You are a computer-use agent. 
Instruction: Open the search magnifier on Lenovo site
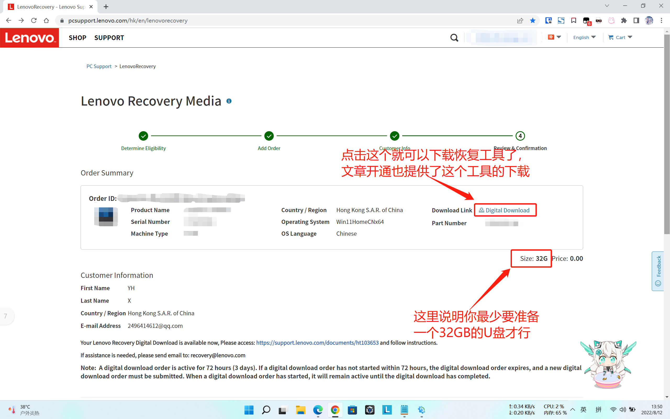tap(454, 37)
